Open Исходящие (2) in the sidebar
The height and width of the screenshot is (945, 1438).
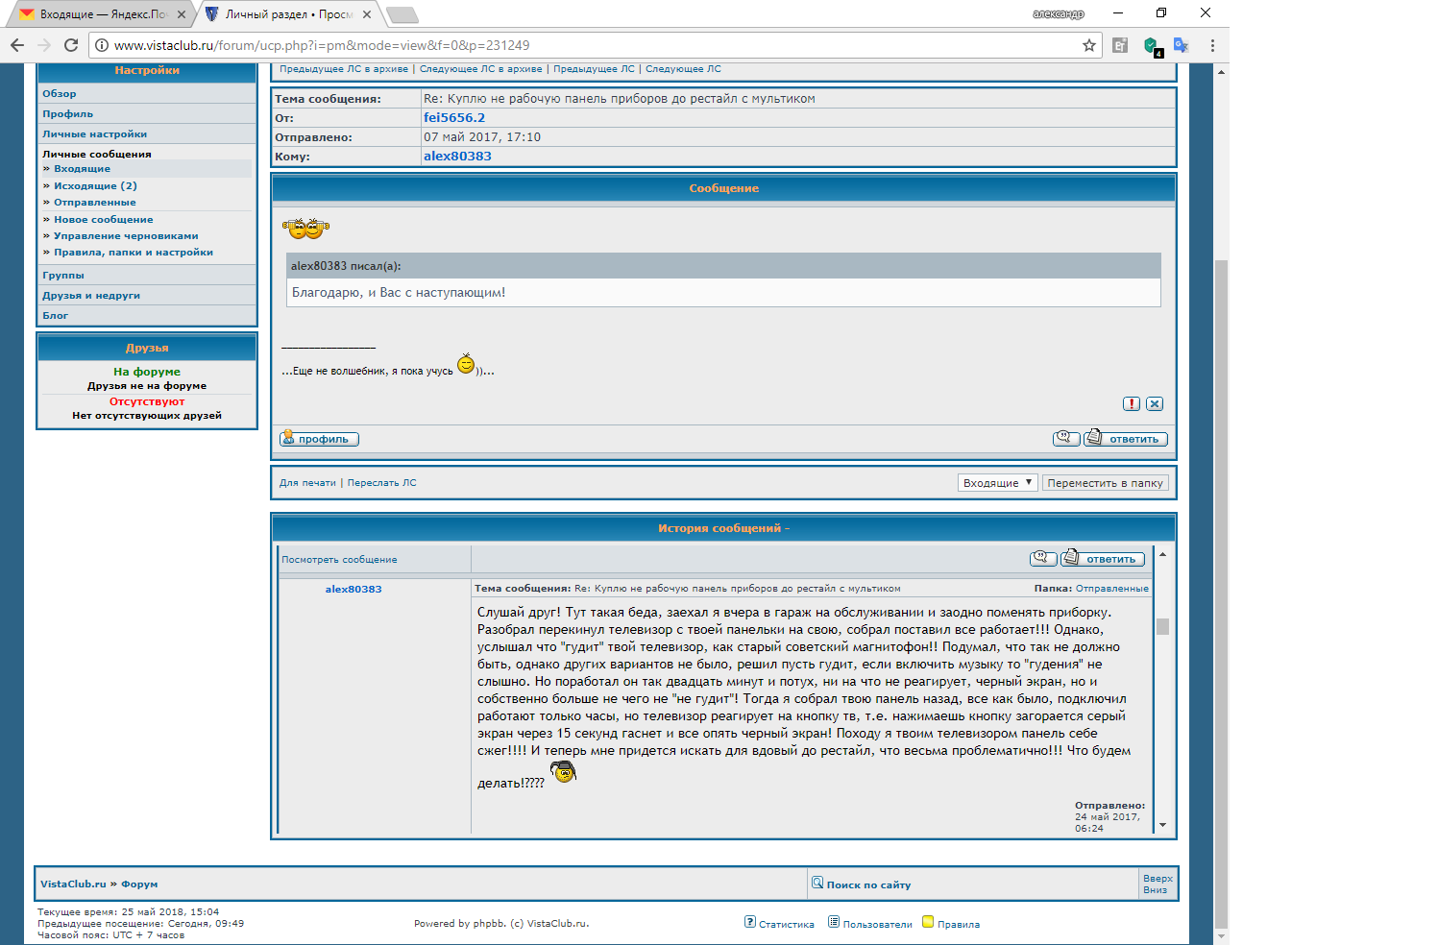[x=95, y=186]
